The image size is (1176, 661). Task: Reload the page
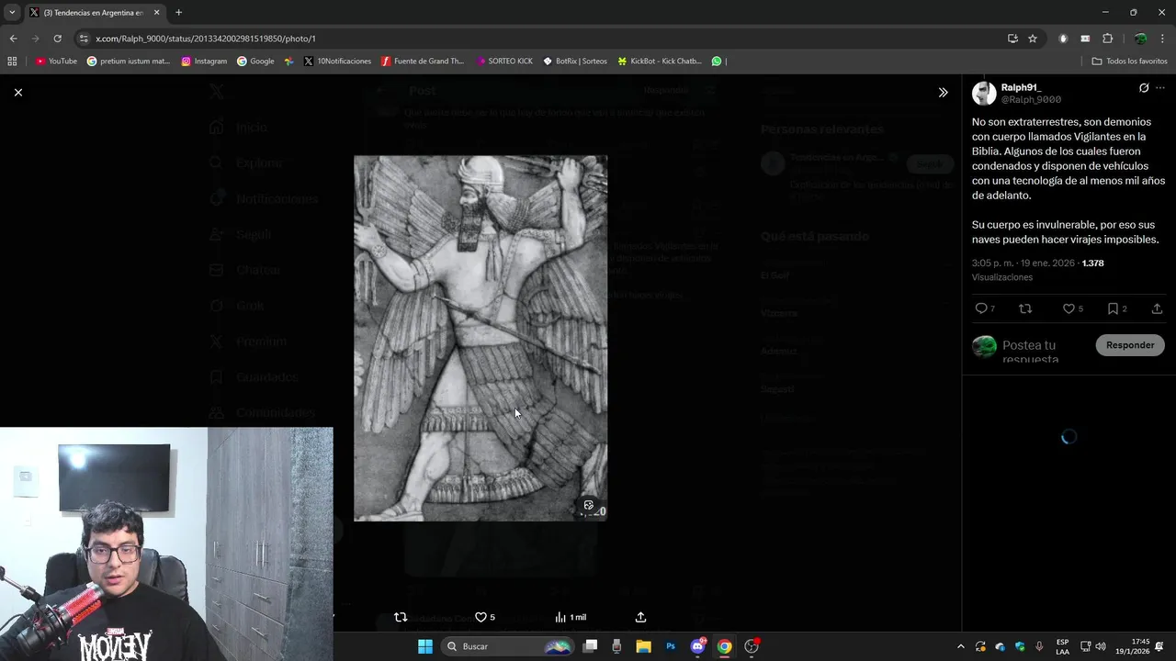[57, 39]
